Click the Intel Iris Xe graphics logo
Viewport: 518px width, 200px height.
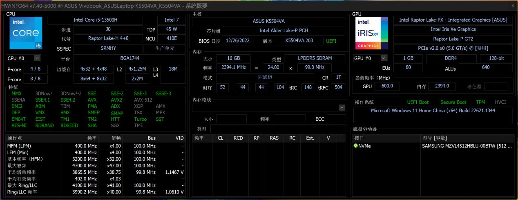(x=371, y=33)
